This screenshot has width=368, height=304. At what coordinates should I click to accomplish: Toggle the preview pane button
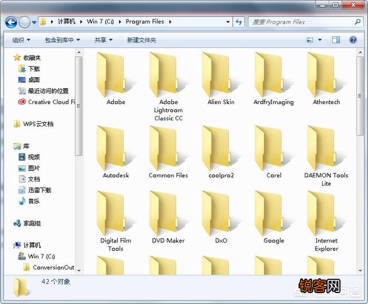[x=336, y=40]
